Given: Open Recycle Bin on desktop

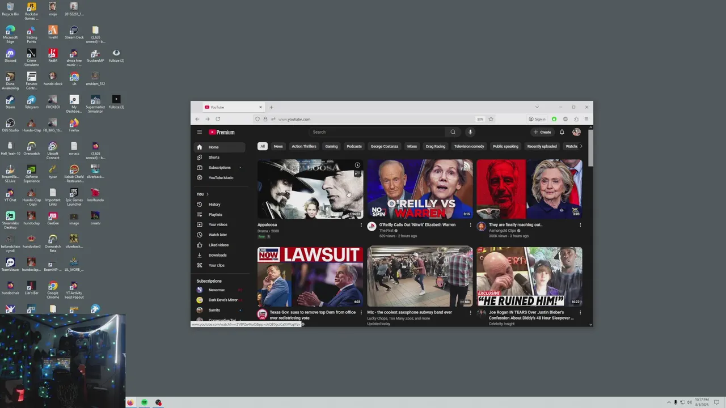Looking at the screenshot, I should click(x=10, y=9).
